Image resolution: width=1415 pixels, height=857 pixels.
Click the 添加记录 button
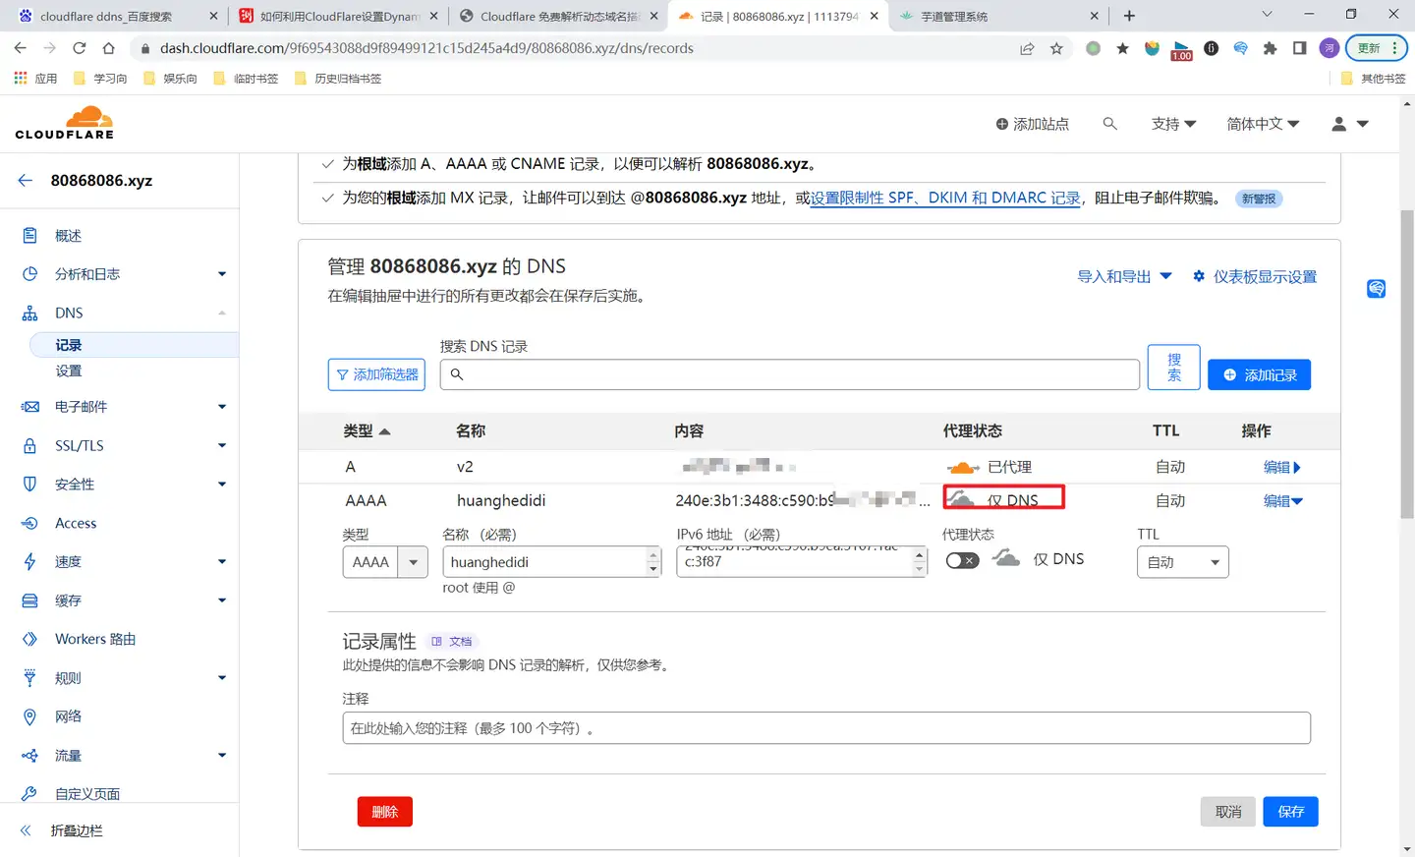[1260, 374]
